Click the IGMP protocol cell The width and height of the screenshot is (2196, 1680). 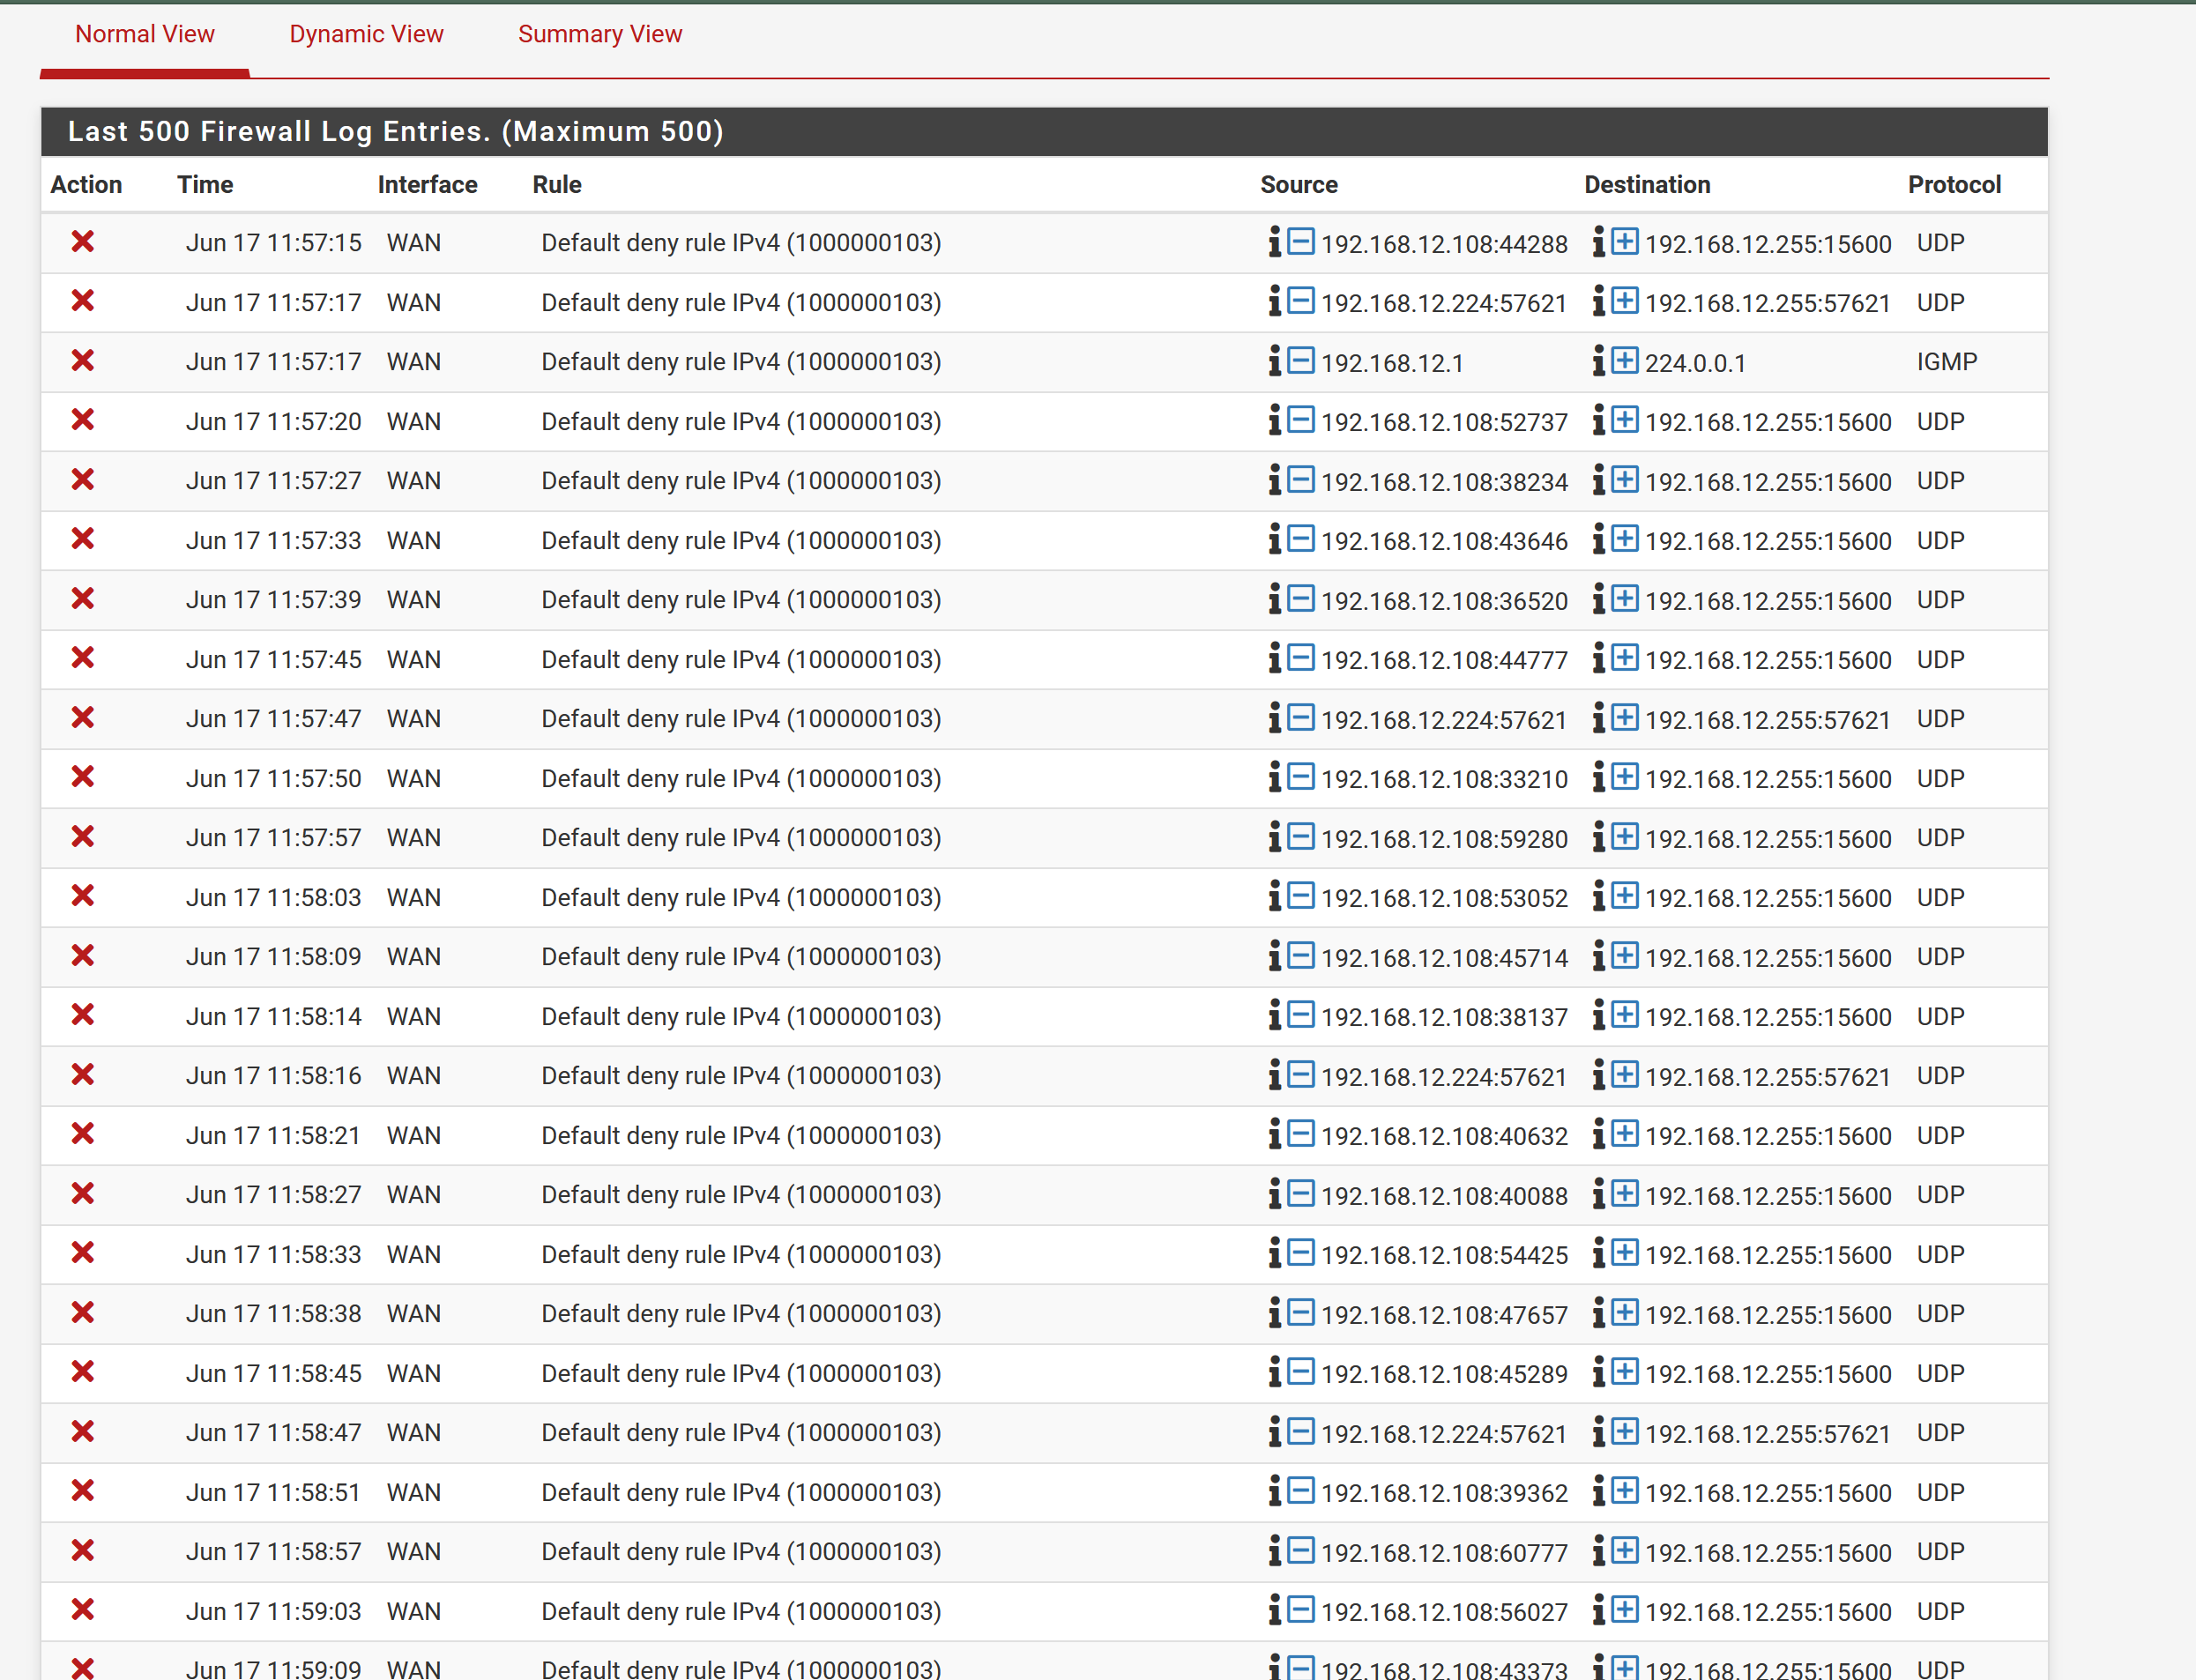(1946, 362)
